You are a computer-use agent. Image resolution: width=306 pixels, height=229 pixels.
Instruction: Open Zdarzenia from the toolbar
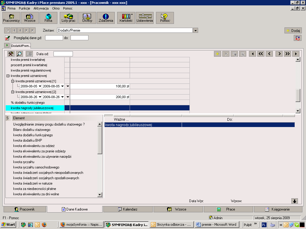106,18
